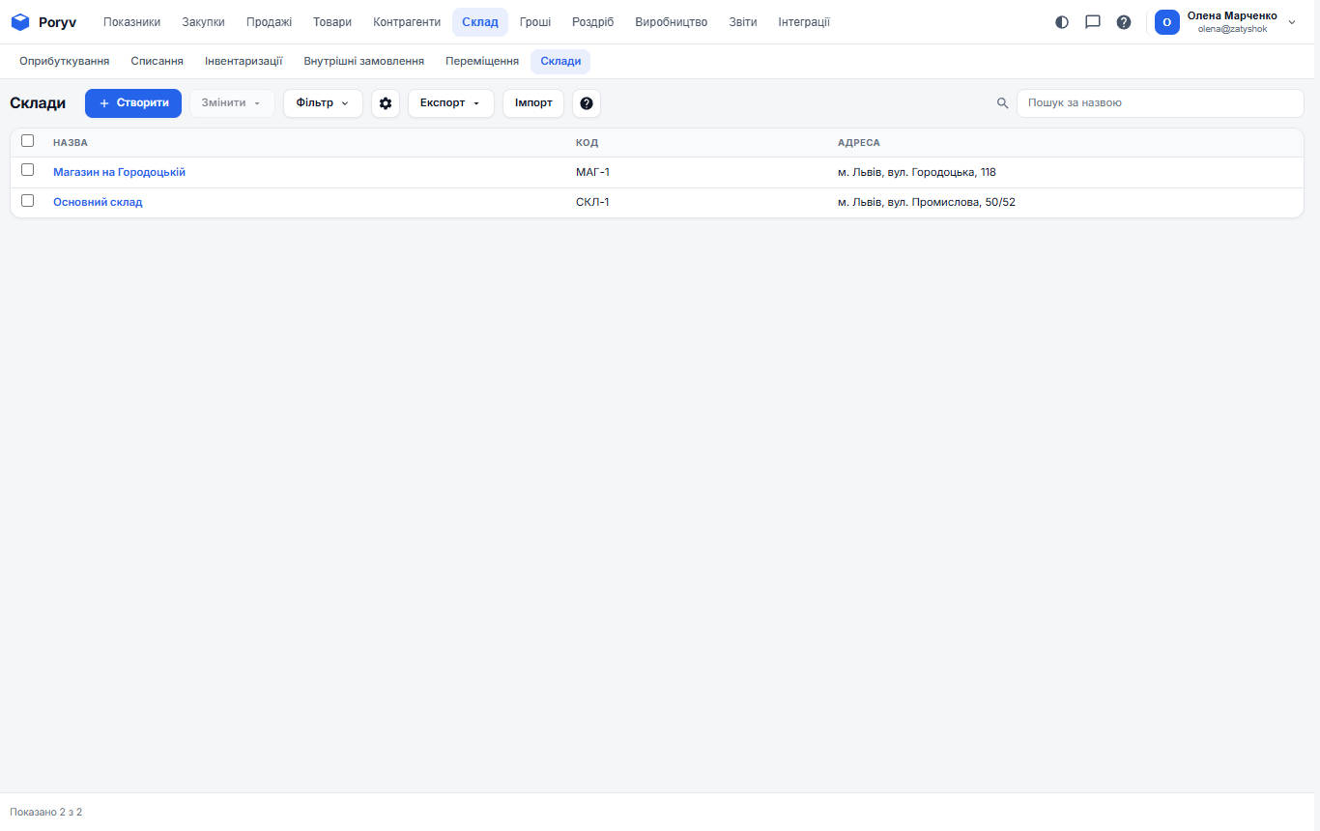The image size is (1320, 831).
Task: Open the Основний склад warehouse link
Action: pos(98,202)
